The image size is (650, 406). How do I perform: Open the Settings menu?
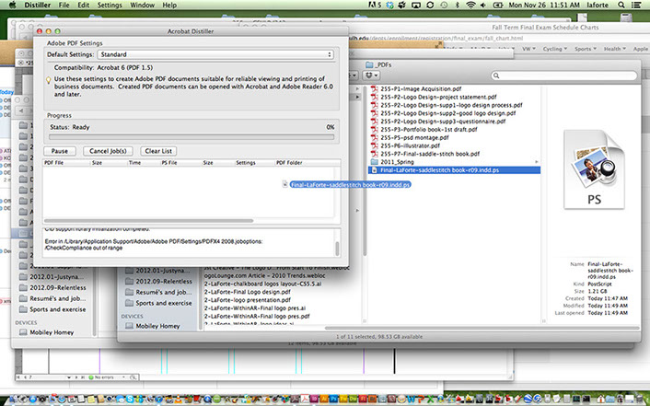click(110, 5)
